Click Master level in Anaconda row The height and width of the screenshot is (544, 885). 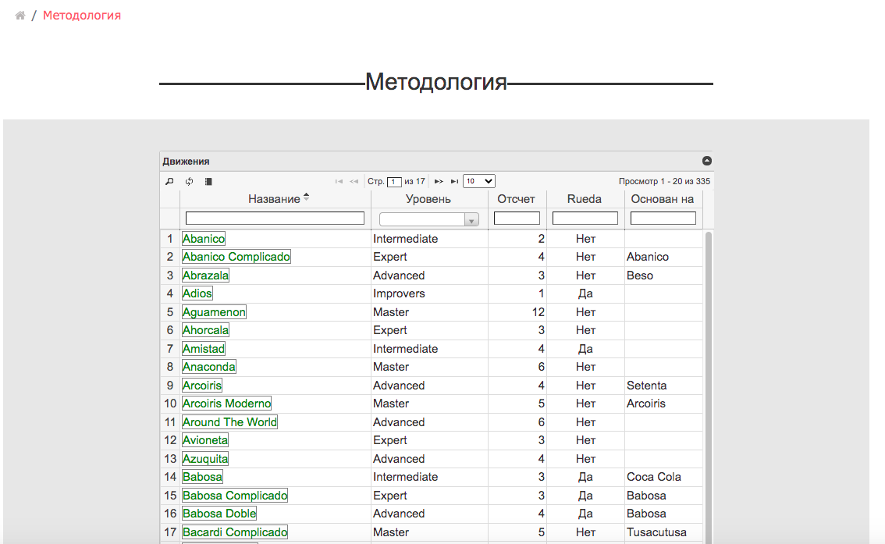[391, 367]
